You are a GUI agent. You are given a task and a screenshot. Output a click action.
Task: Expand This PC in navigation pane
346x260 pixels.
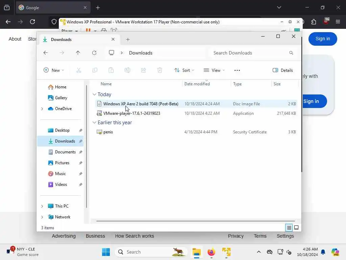(x=42, y=206)
